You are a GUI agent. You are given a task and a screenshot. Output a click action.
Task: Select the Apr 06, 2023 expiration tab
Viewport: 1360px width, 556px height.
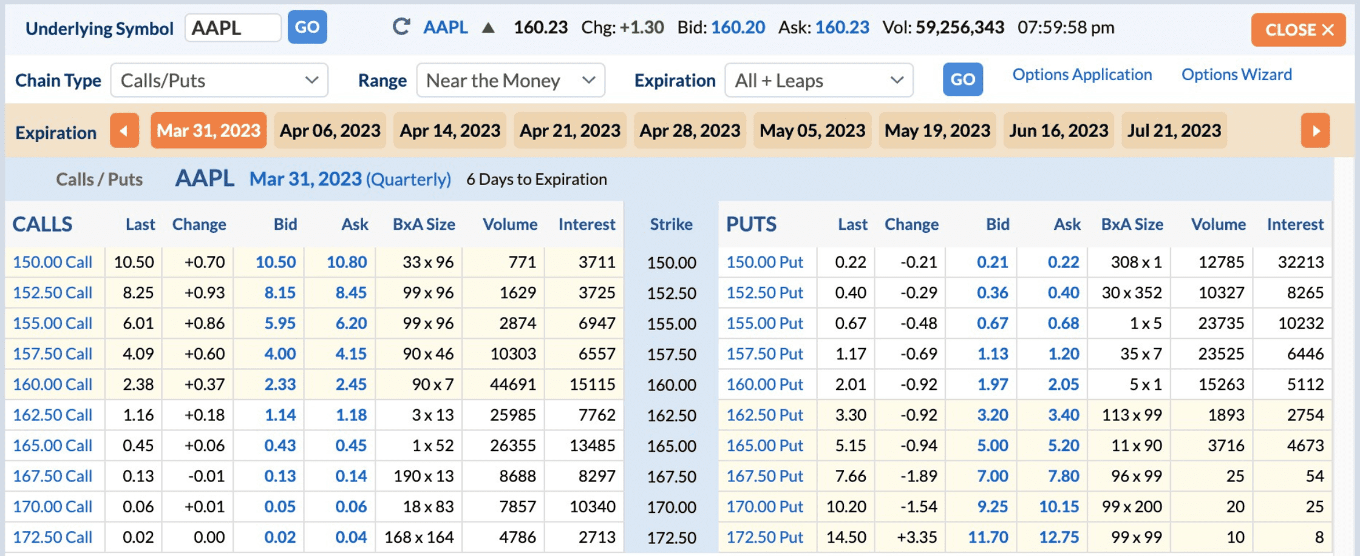(330, 130)
